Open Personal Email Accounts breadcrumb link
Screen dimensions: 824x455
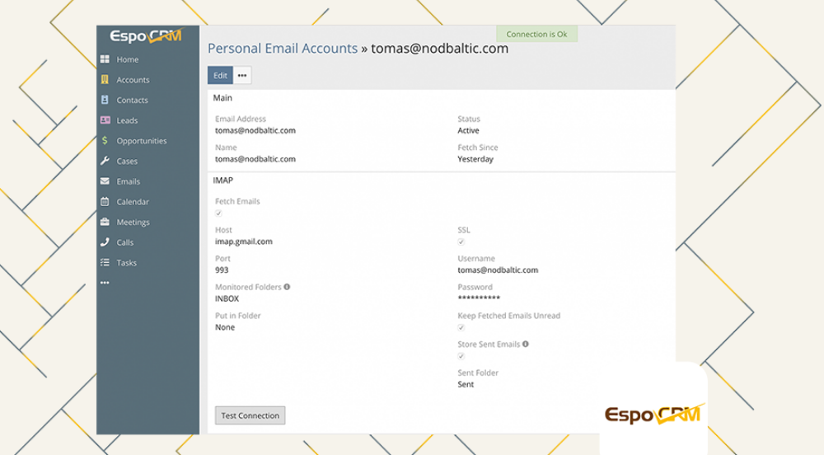coord(283,49)
